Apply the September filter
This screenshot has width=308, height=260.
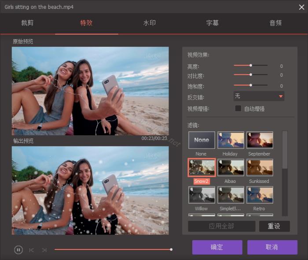[x=260, y=140]
